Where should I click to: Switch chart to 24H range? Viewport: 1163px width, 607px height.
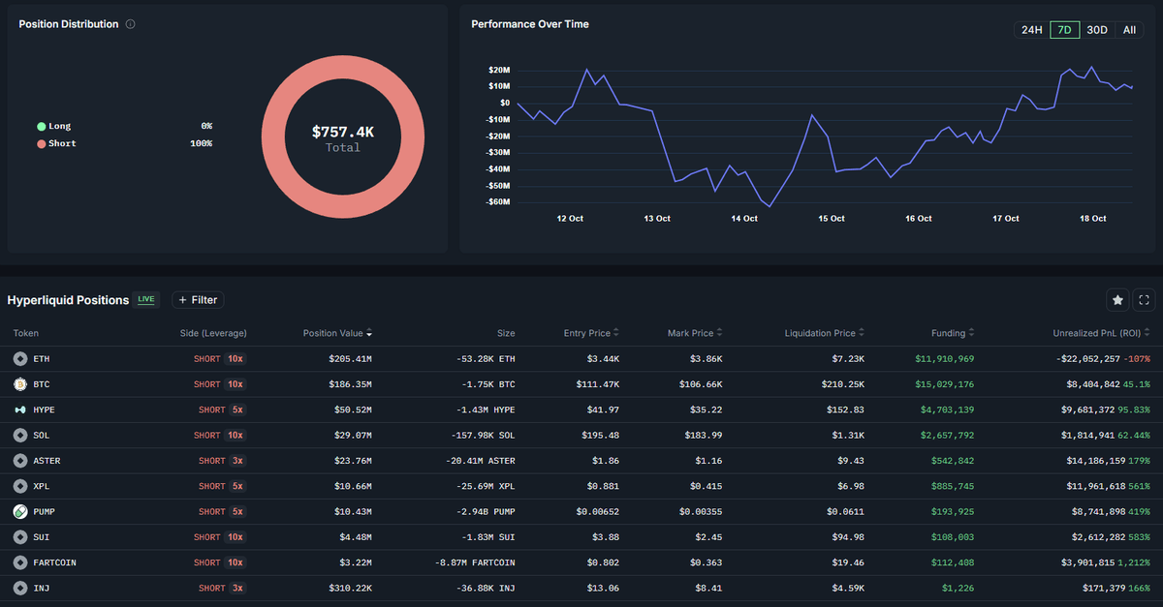click(x=1031, y=30)
